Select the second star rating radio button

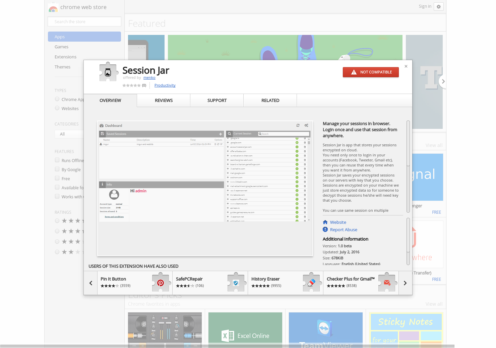tap(57, 231)
